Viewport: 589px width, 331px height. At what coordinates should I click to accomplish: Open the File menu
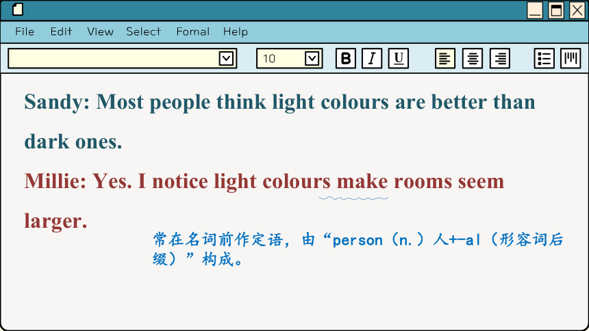click(x=25, y=31)
